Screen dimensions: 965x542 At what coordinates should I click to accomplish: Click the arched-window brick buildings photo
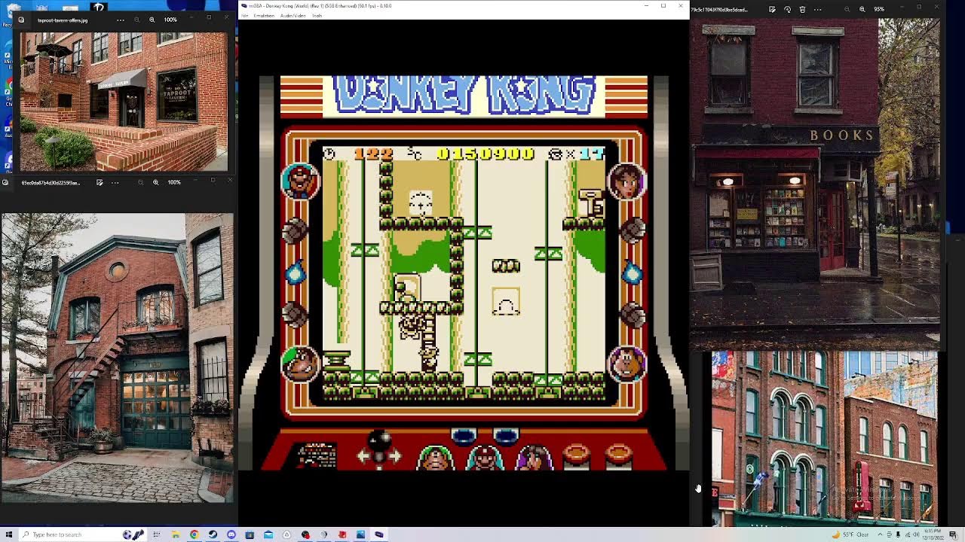point(825,439)
